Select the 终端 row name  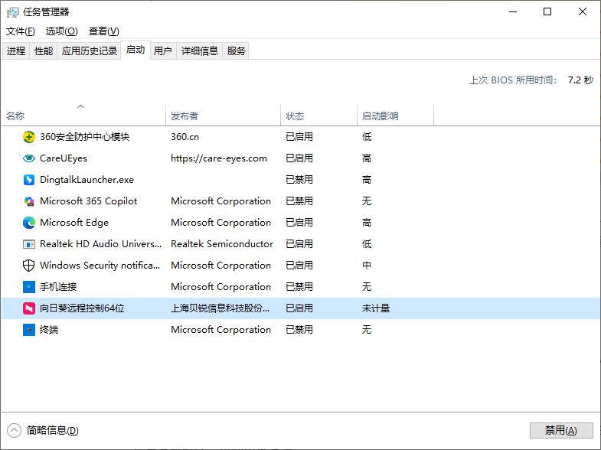[x=49, y=330]
